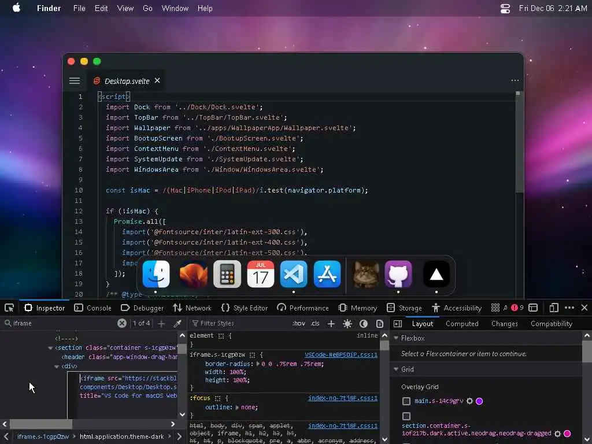Click the create new node plus icon
592x444 pixels.
coord(161,324)
